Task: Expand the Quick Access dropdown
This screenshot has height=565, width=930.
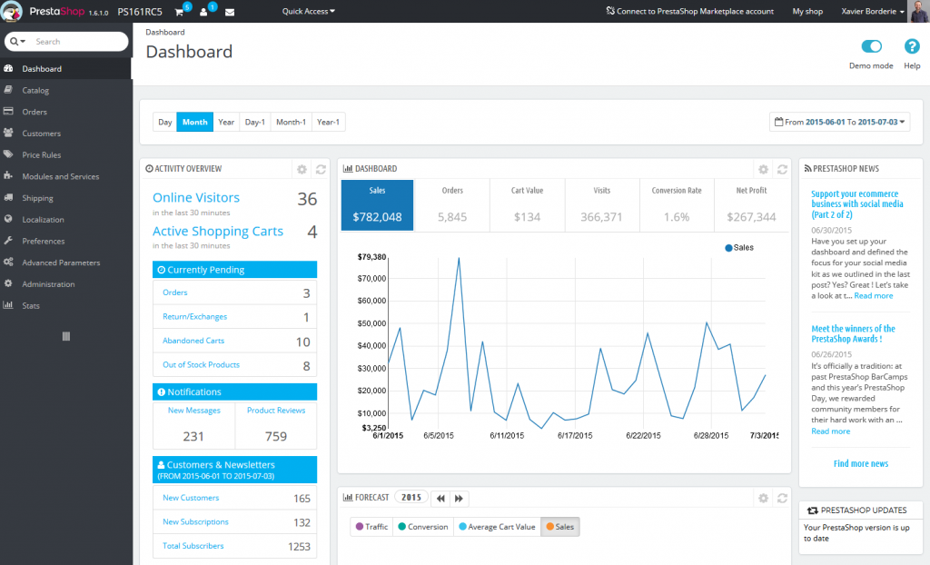Action: (x=308, y=12)
